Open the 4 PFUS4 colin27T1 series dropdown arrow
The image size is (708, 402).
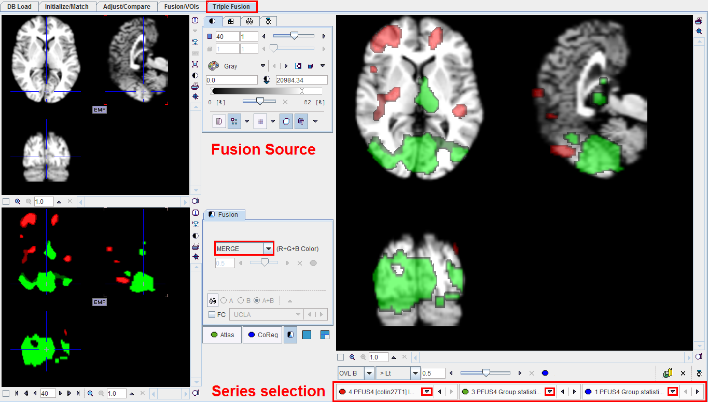[x=427, y=392]
